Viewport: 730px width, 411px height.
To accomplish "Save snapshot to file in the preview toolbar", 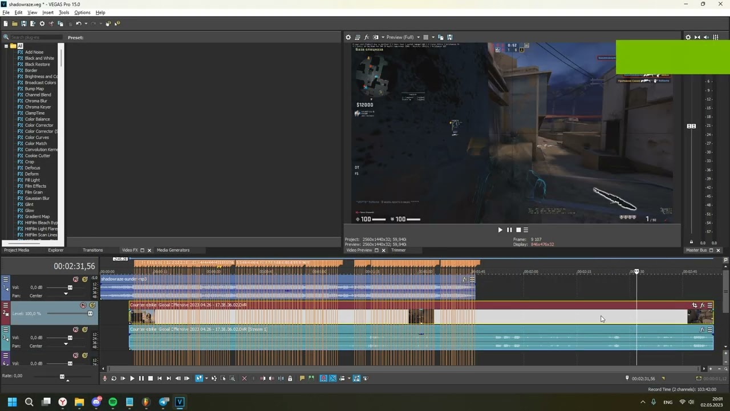I will tap(449, 37).
